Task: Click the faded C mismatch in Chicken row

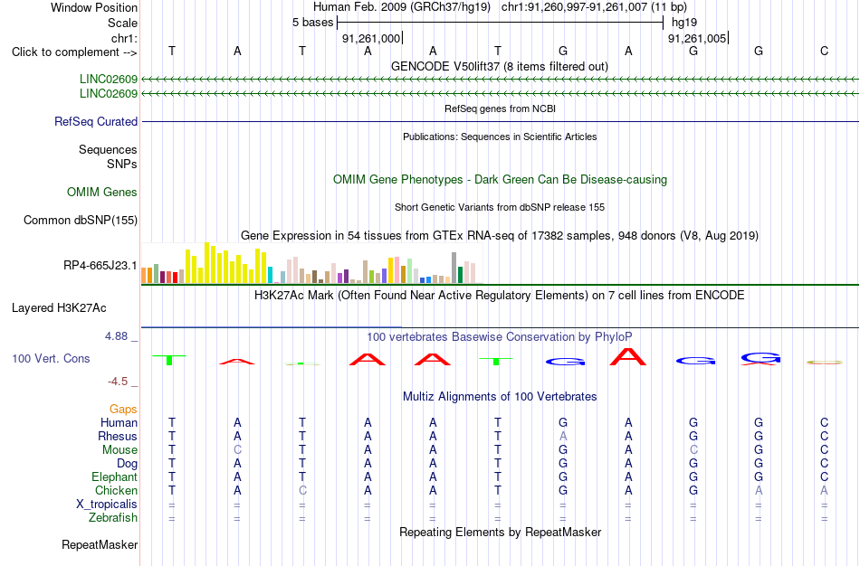Action: 302,490
